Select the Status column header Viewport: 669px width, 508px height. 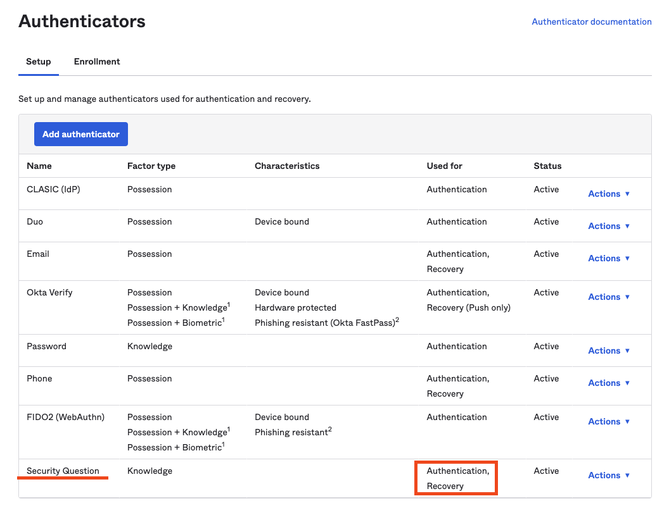click(546, 166)
